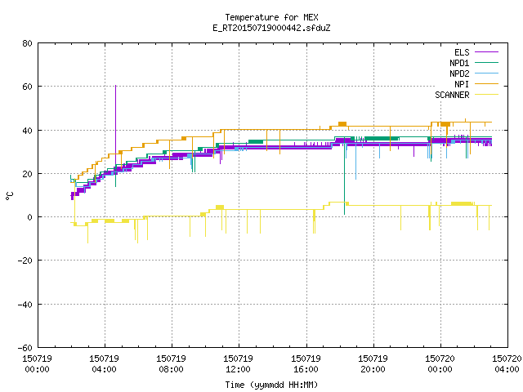Click the ELS legend label
The width and height of the screenshot is (523, 392).
462,52
